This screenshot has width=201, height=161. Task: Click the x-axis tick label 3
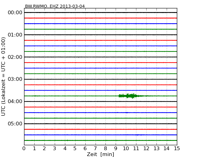point(55,149)
